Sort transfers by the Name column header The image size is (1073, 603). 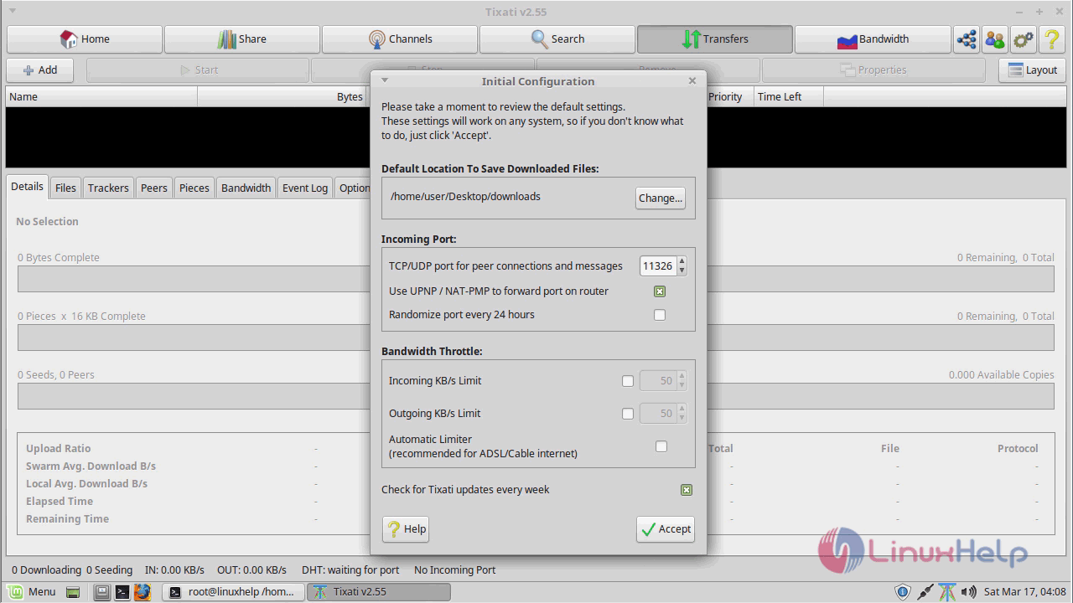(101, 97)
